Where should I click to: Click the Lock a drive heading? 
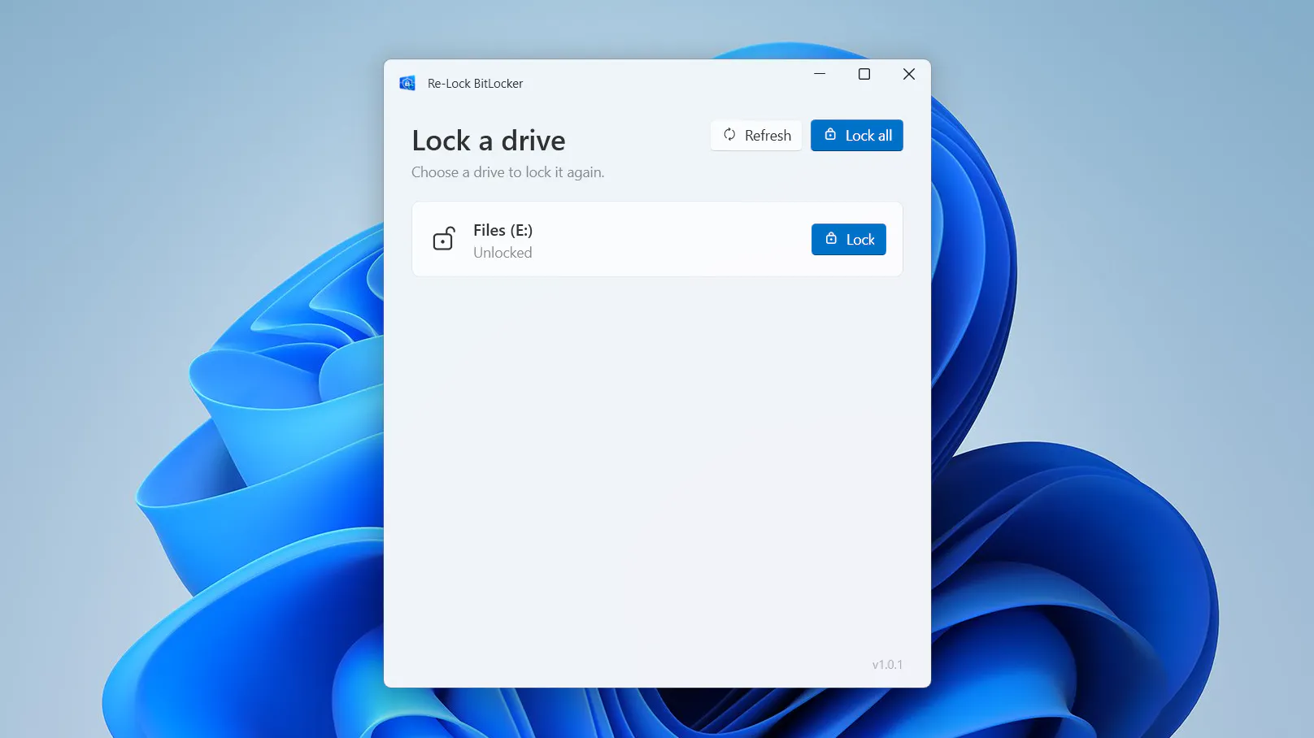(x=489, y=141)
